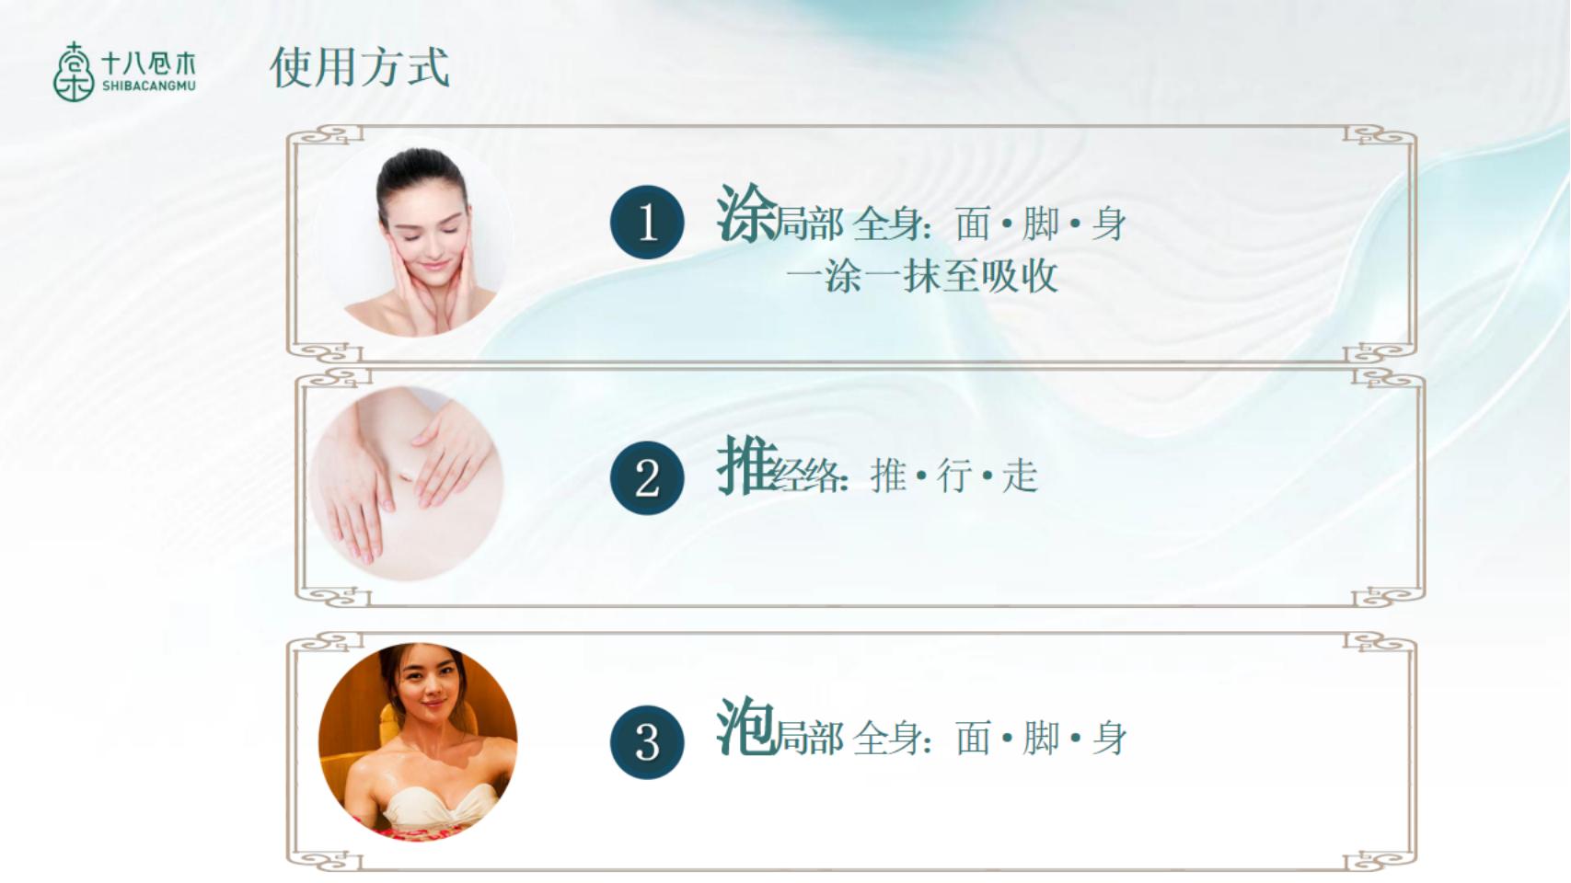Click the SHIBACANGMU brand name text

tap(149, 86)
